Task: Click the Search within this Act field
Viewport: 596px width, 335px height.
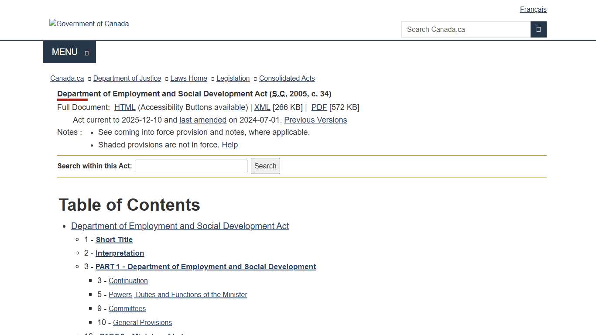Action: 191,166
